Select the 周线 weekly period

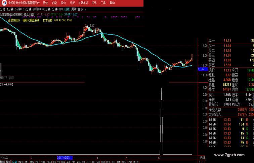click(74, 9)
